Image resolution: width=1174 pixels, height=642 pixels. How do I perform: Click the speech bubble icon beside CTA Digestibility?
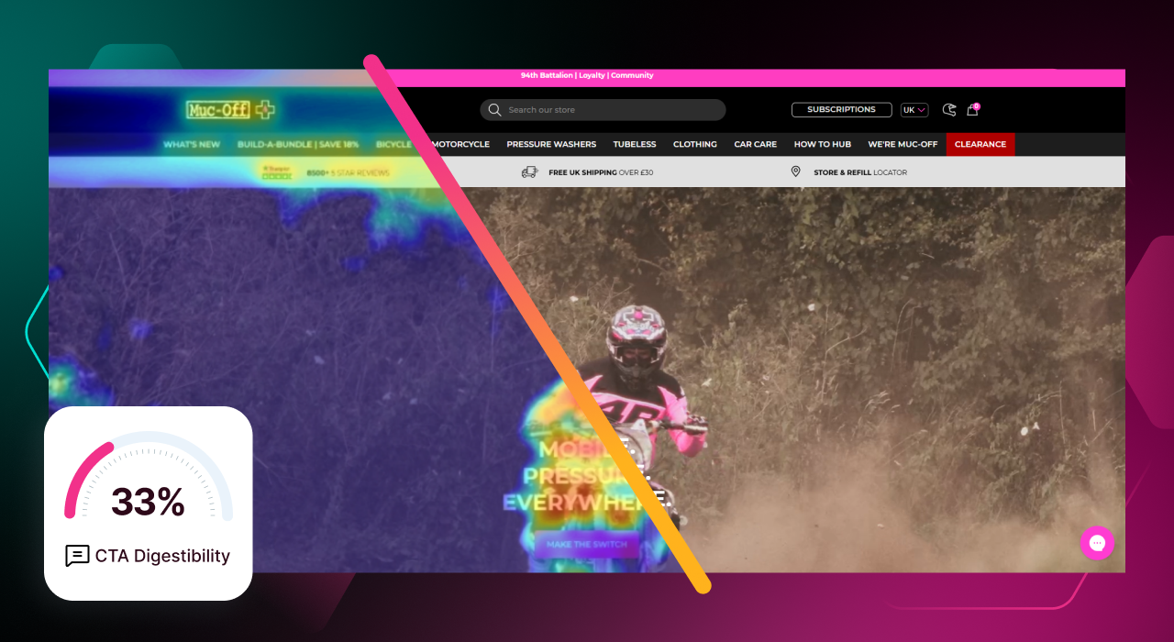(77, 556)
